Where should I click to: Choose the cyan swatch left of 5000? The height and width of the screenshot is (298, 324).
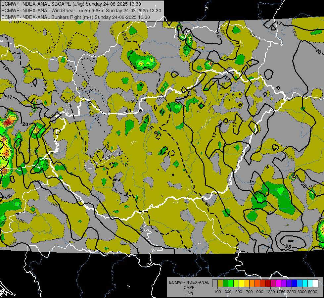click(x=305, y=283)
